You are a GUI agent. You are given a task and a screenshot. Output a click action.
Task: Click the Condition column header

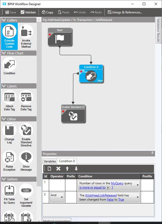(109, 176)
